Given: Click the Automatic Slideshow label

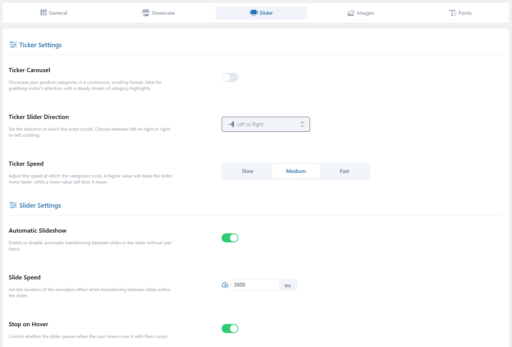Looking at the screenshot, I should pyautogui.click(x=38, y=231).
